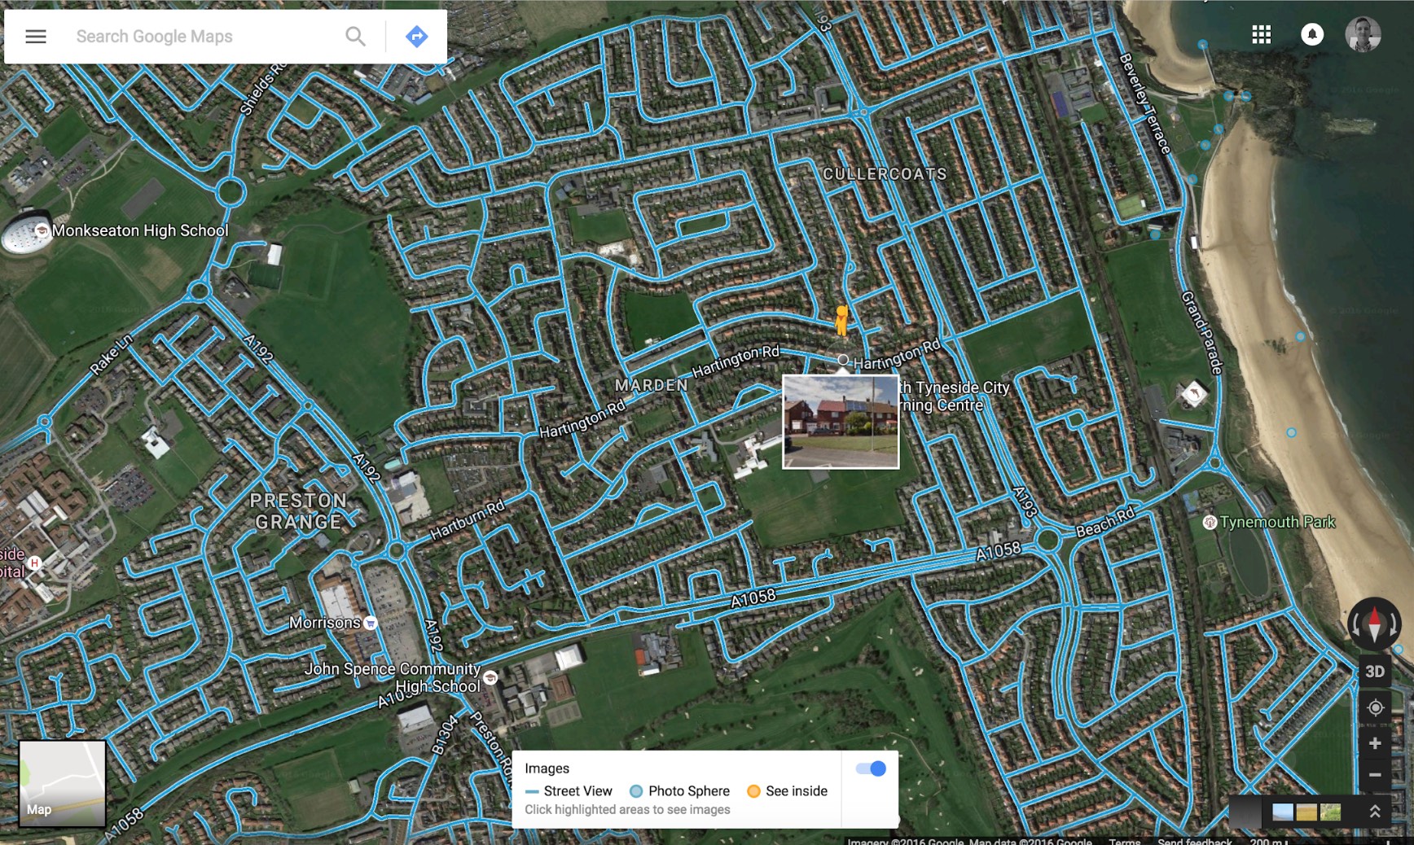Click the search magnifier icon

tap(355, 37)
